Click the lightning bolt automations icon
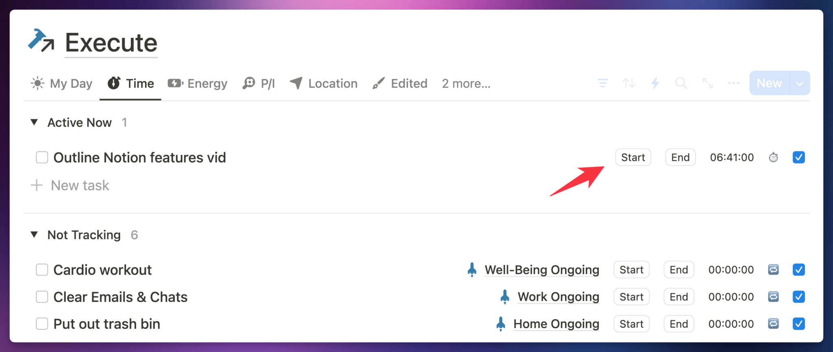This screenshot has height=352, width=833. [x=655, y=83]
